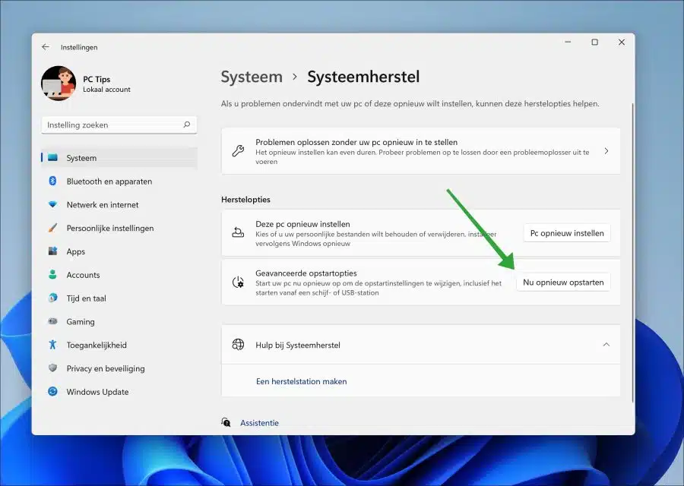Image resolution: width=684 pixels, height=486 pixels.
Task: Open the Bluetooth en apparaten section
Action: point(109,181)
